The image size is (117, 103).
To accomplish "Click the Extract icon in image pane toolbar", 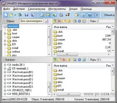I will [x=75, y=21].
